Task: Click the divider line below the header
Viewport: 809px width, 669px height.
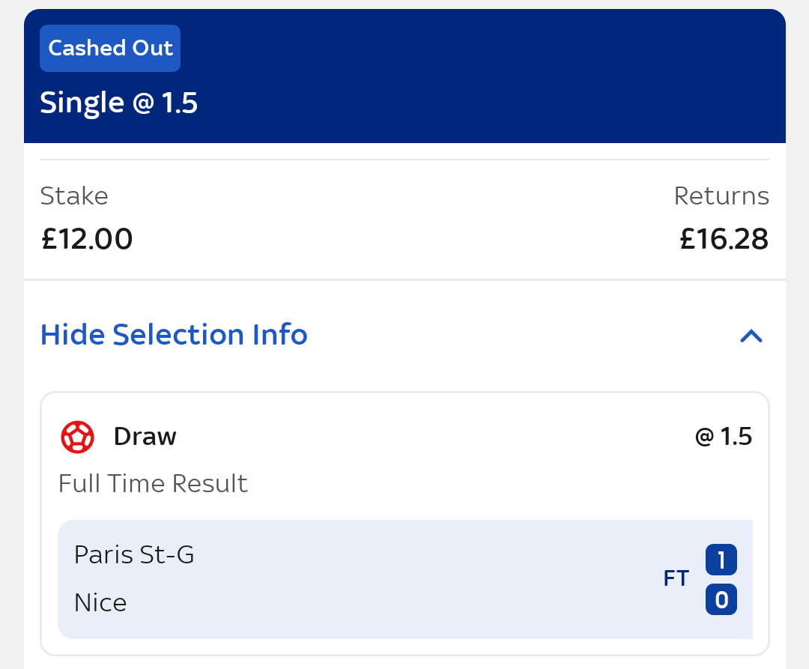Action: coord(404,160)
